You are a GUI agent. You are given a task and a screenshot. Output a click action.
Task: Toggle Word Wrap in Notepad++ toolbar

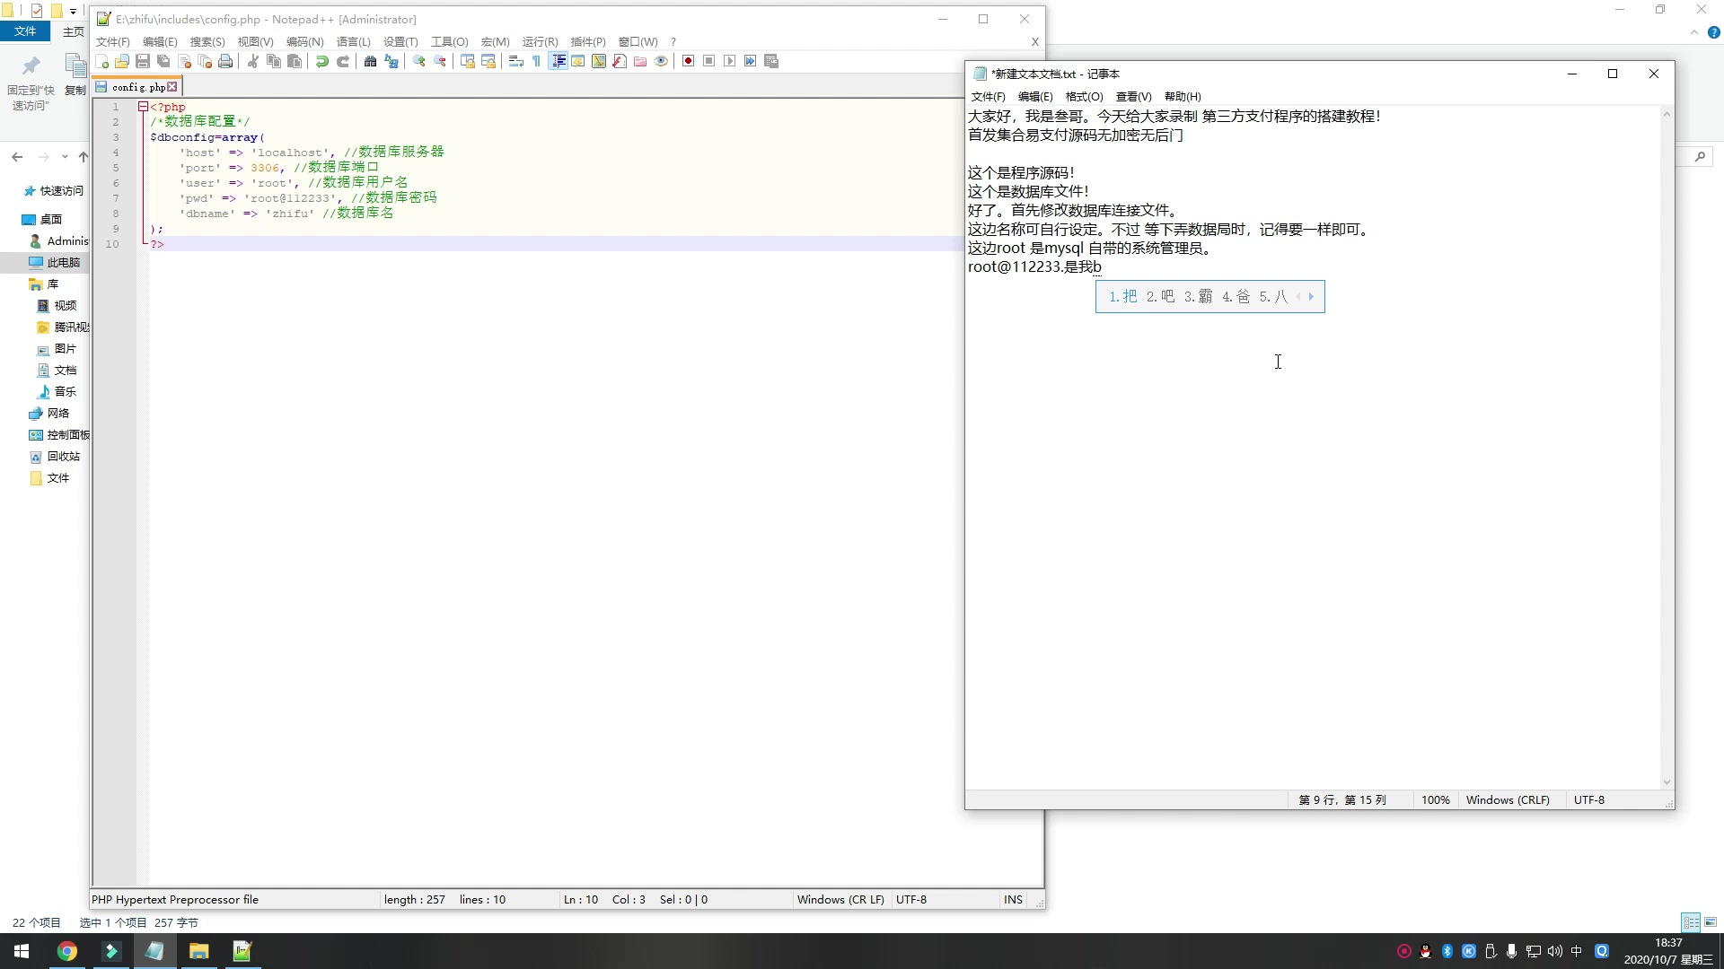point(515,61)
